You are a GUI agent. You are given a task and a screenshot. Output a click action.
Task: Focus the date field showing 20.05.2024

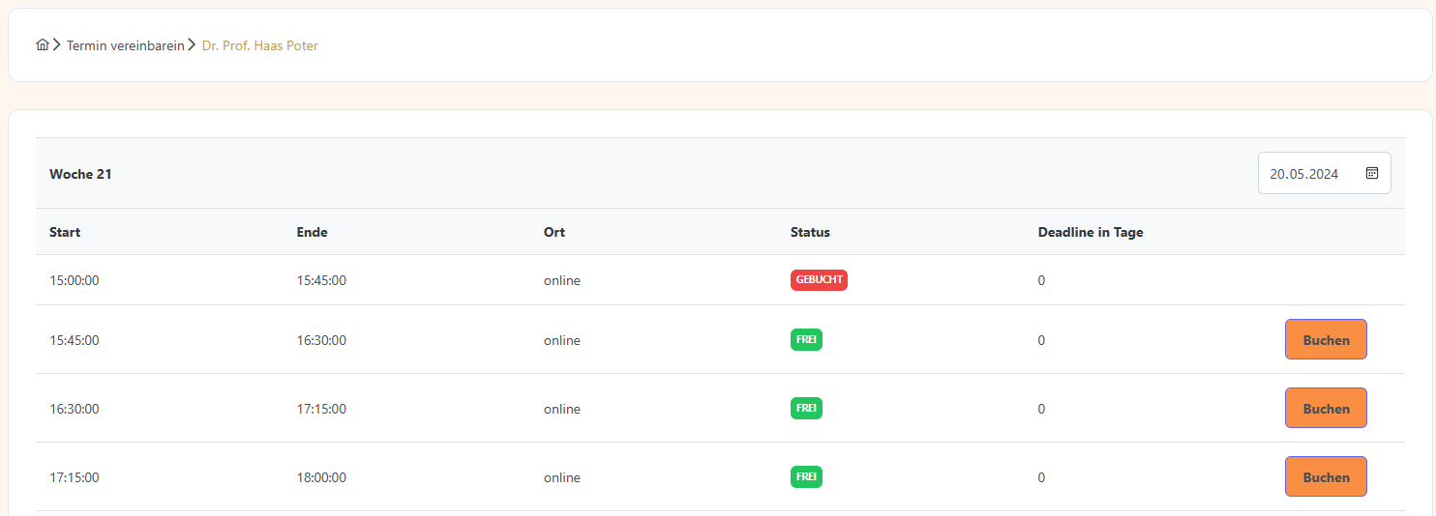click(1304, 174)
